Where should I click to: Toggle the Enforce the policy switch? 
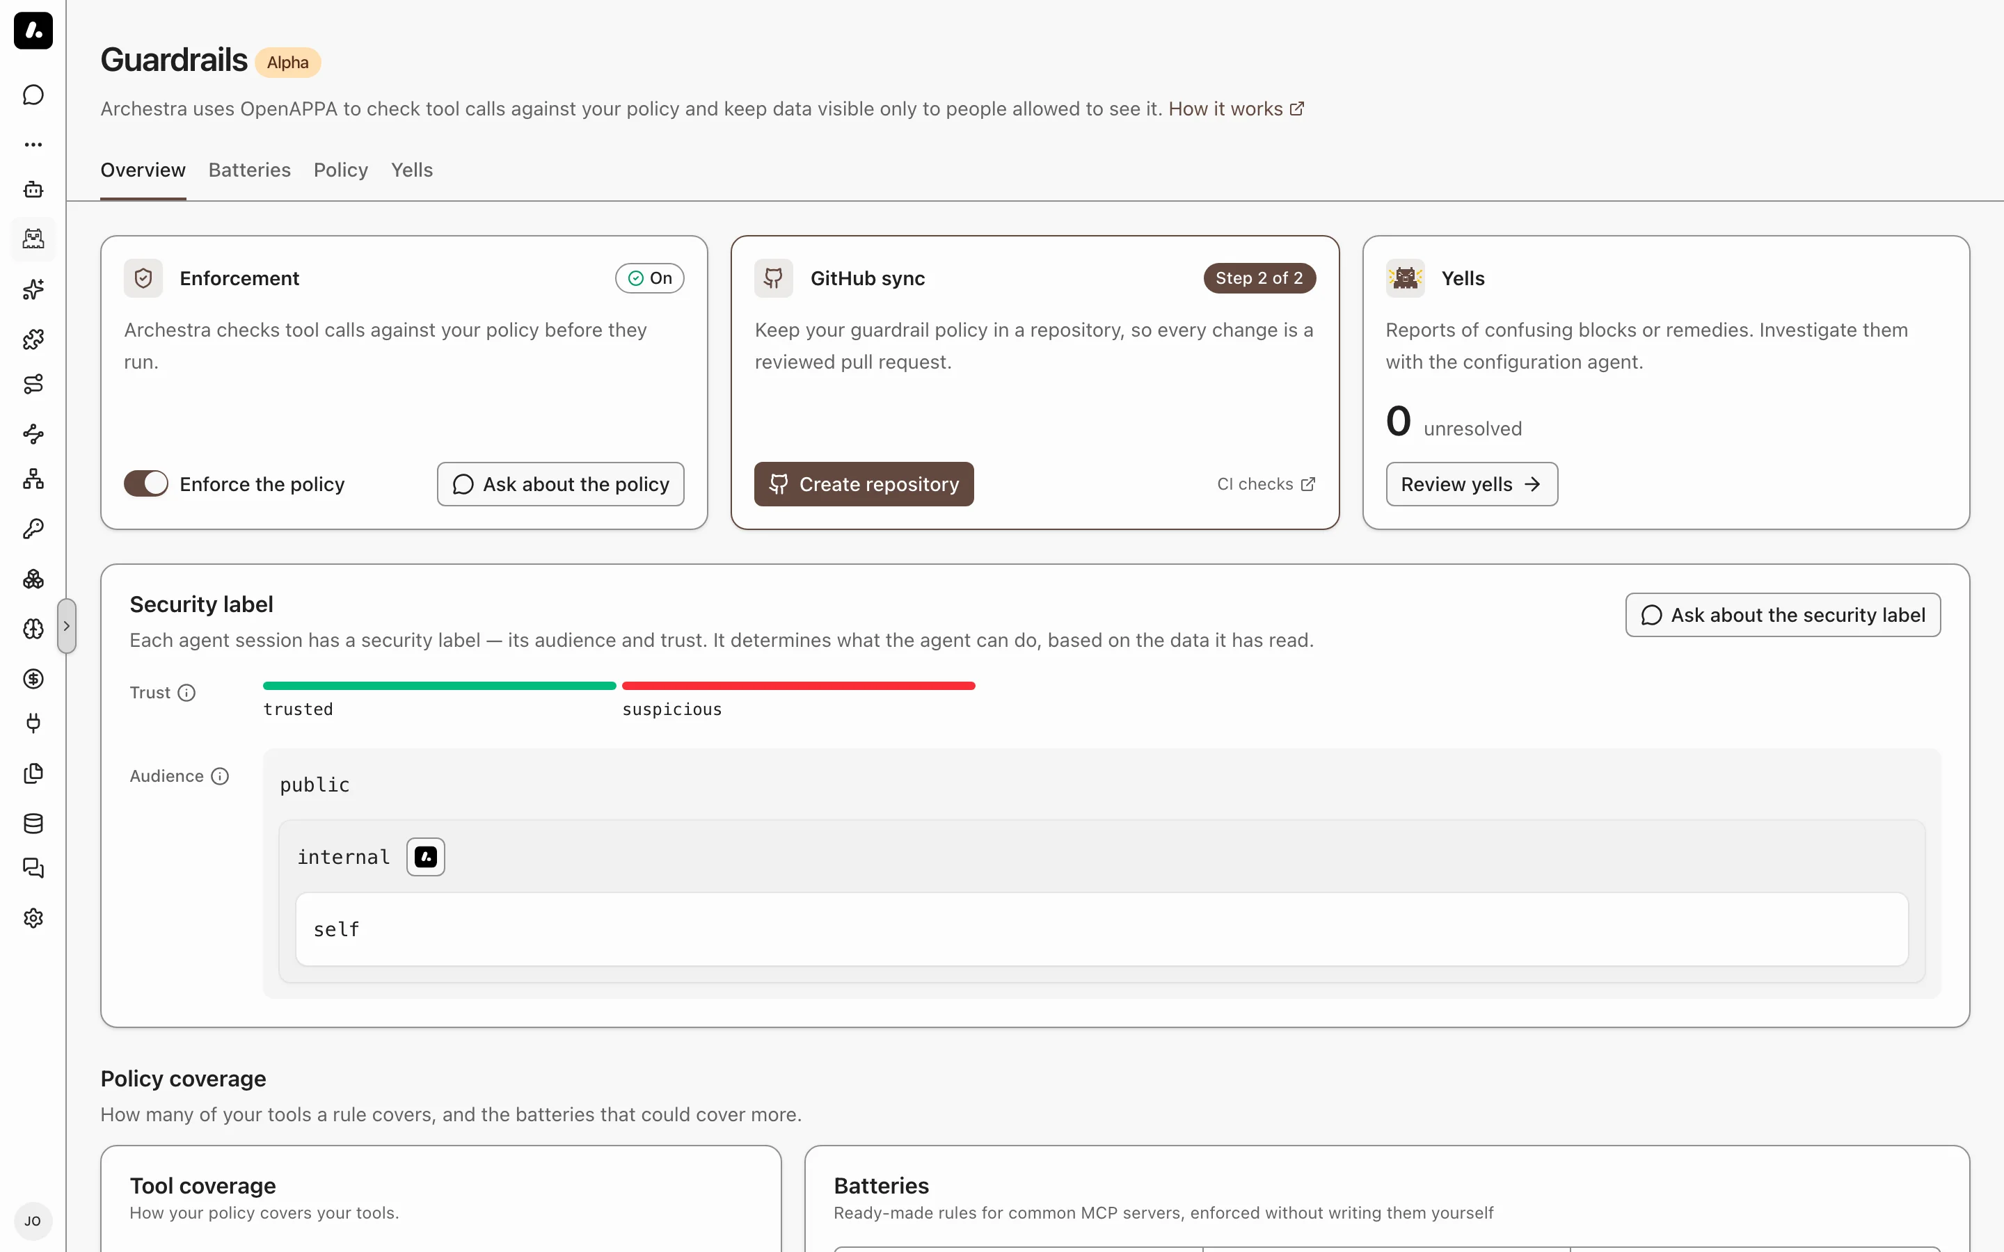coord(145,483)
